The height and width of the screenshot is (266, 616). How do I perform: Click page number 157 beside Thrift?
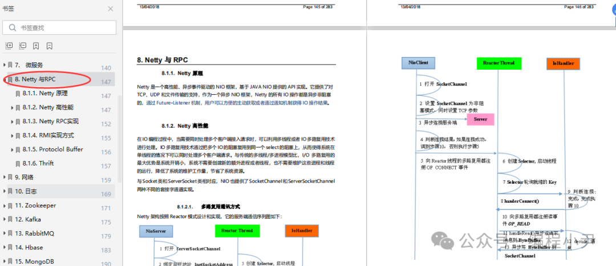[106, 166]
